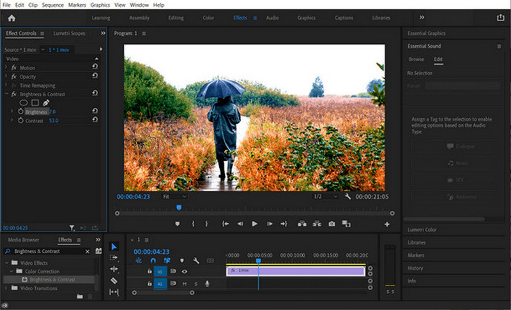511x310 pixels.
Task: Go to the Home screen icon
Action: (11, 18)
